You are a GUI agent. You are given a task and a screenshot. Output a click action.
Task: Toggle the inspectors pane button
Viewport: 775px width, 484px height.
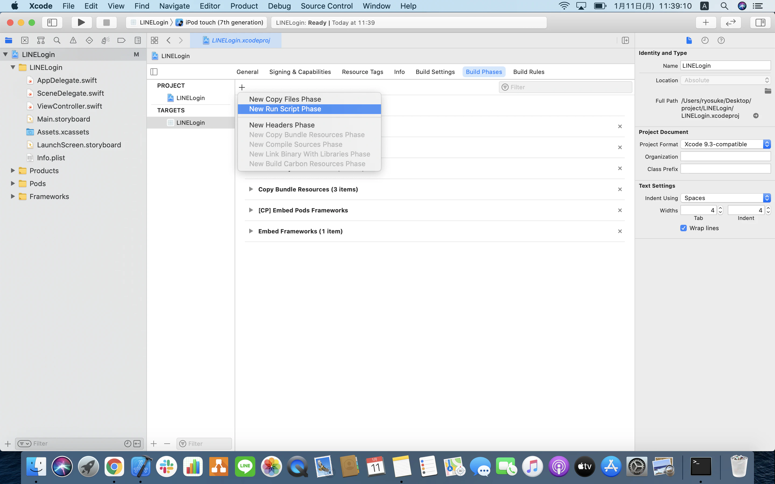(x=760, y=22)
